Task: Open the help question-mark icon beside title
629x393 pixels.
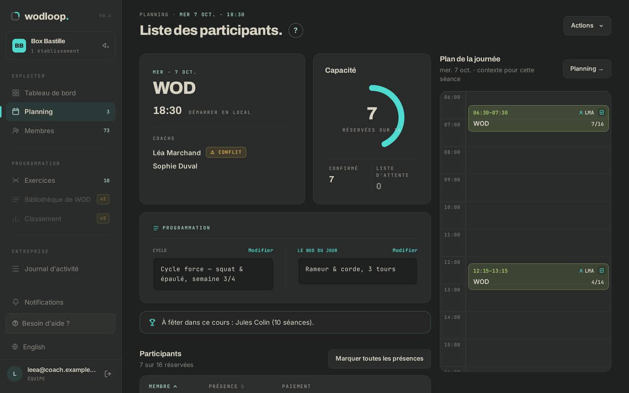Action: click(x=296, y=30)
